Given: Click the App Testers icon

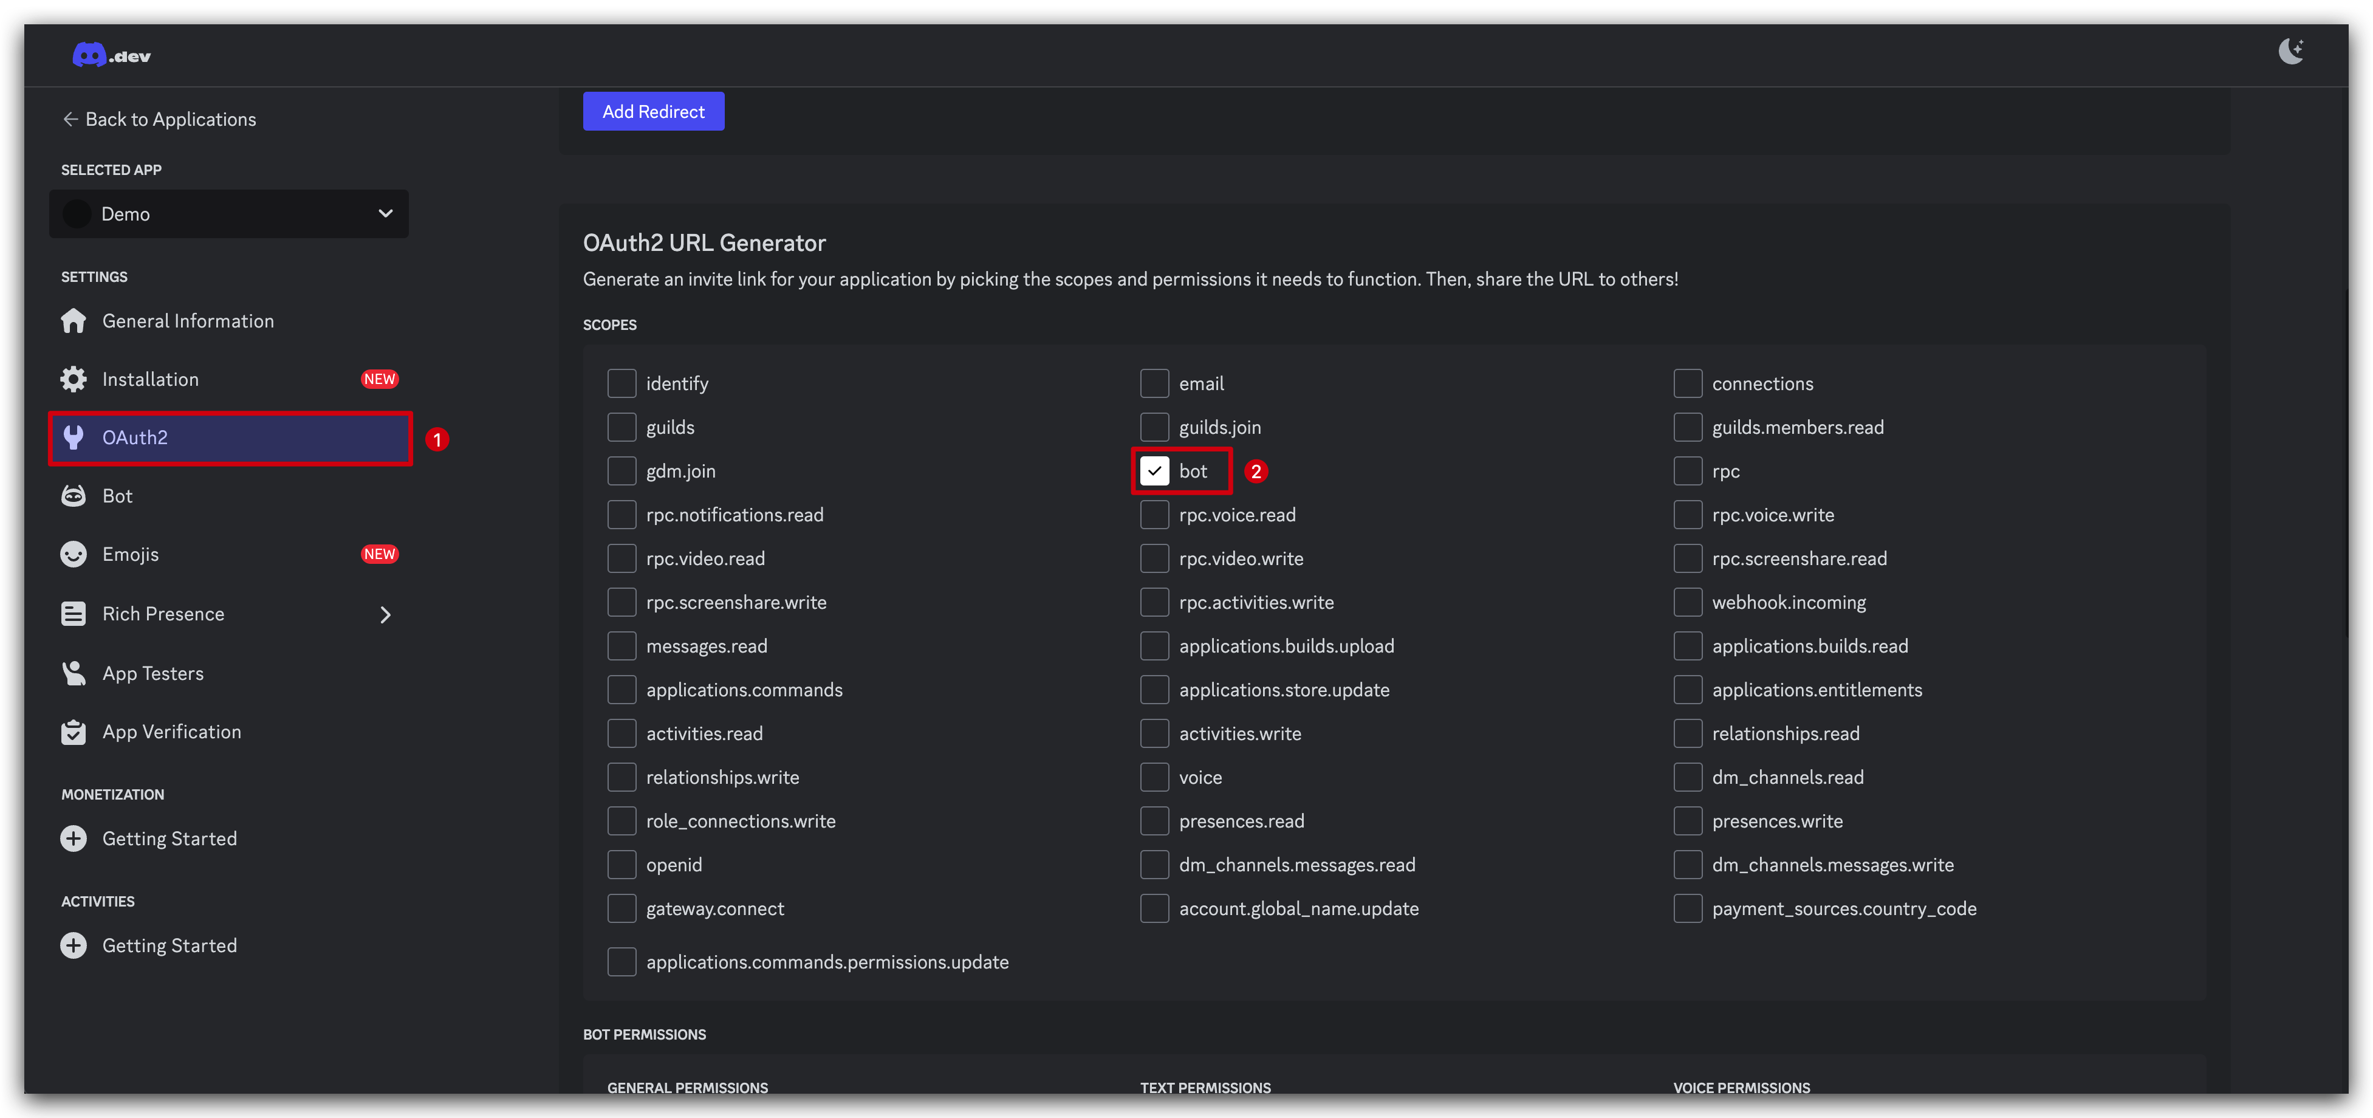Looking at the screenshot, I should click(74, 673).
